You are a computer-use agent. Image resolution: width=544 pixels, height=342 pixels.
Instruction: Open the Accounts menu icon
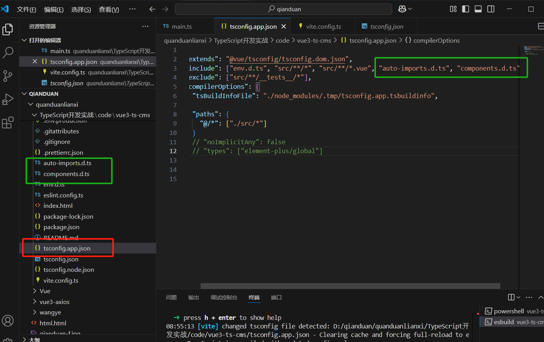[x=8, y=321]
